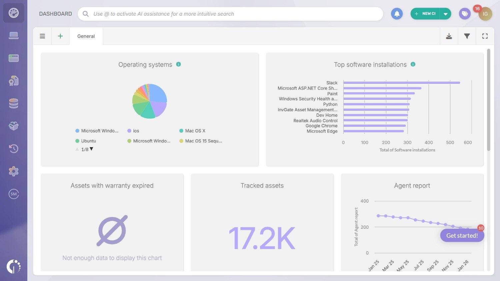Open the notifications bell

[397, 14]
